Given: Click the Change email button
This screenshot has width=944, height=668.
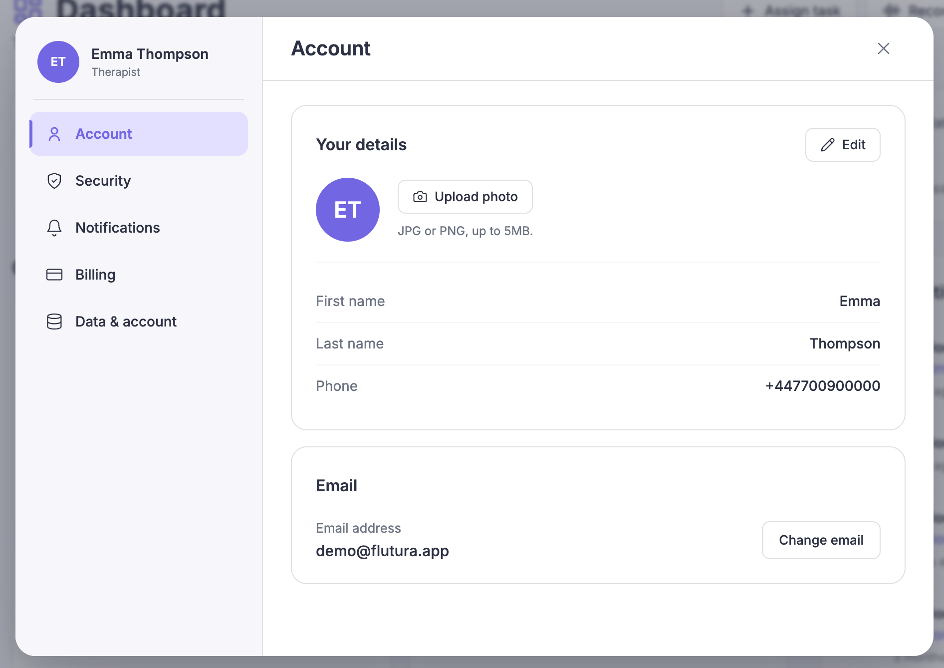Looking at the screenshot, I should tap(821, 540).
